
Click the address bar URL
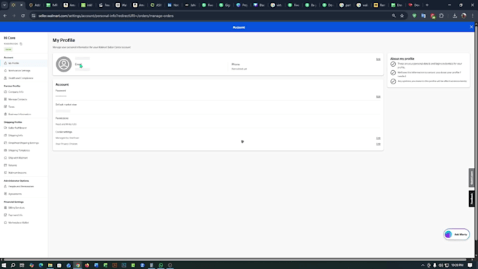pos(105,16)
